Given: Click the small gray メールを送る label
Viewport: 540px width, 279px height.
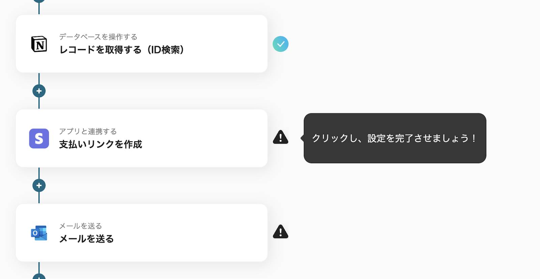Looking at the screenshot, I should (80, 226).
